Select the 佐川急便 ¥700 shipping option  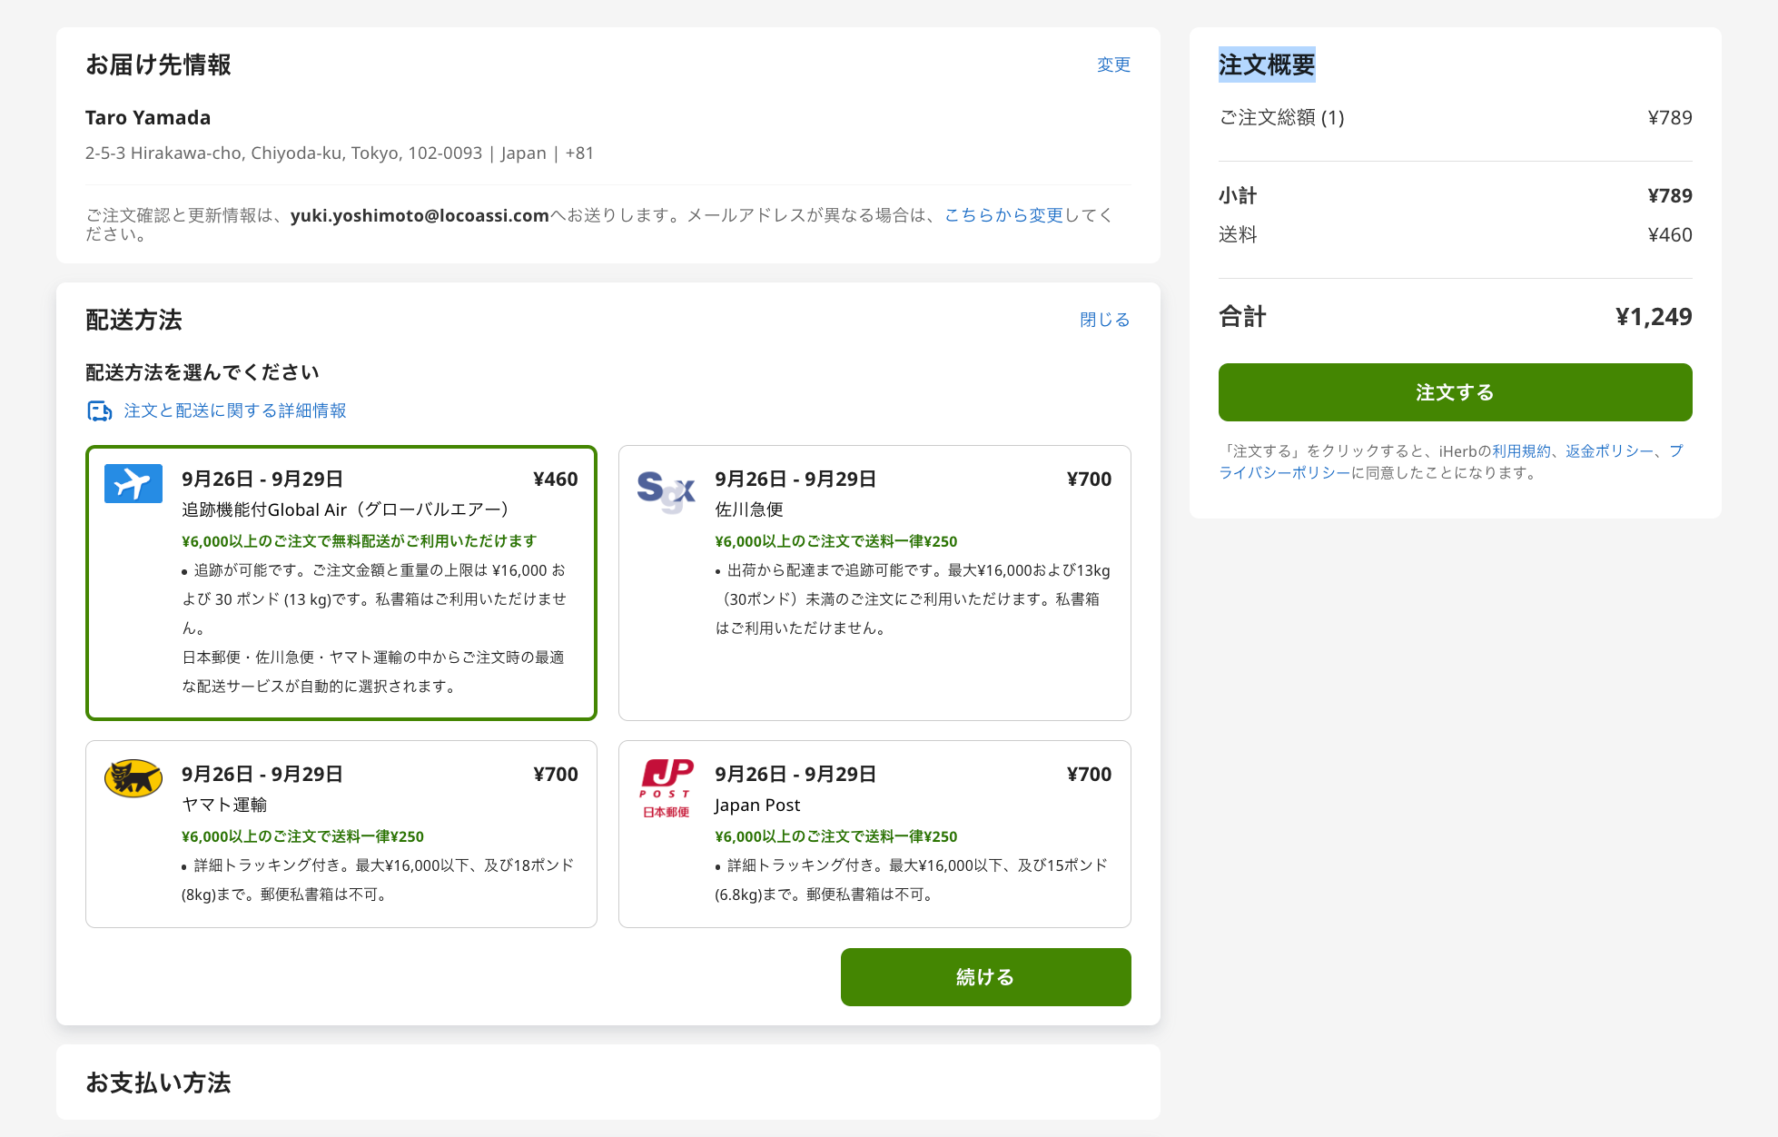[874, 582]
